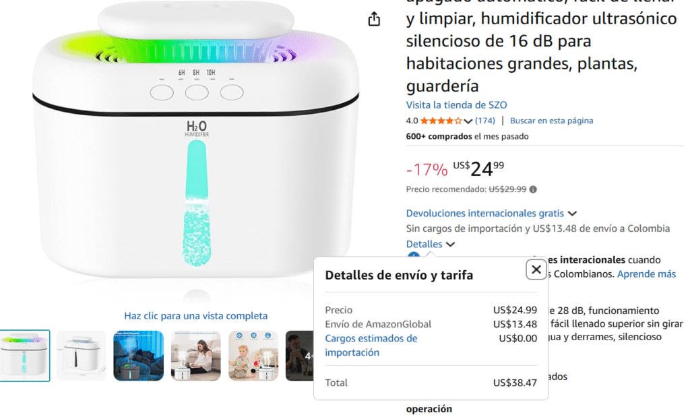Viewport: 690px width, 417px height.
Task: Open the 174 reviews link
Action: [485, 121]
